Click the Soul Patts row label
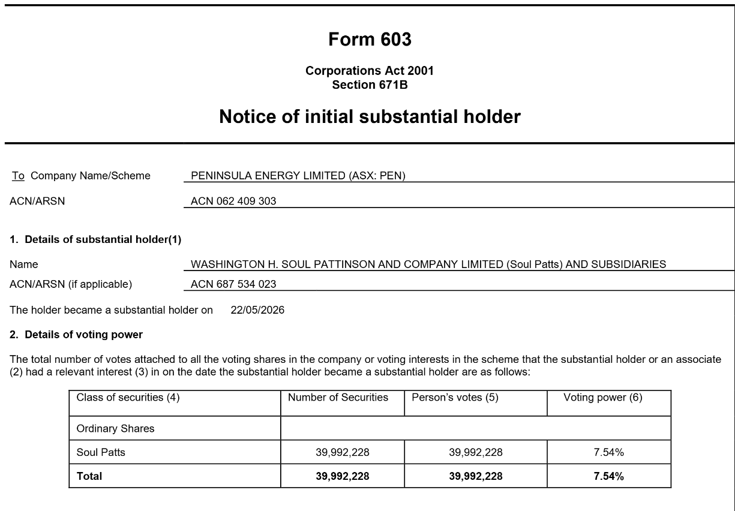Screen dimensions: 735x511 click(101, 452)
